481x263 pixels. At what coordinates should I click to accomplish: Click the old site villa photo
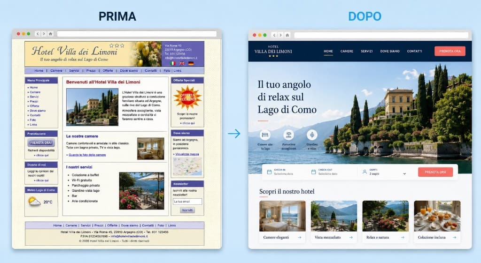[92, 107]
